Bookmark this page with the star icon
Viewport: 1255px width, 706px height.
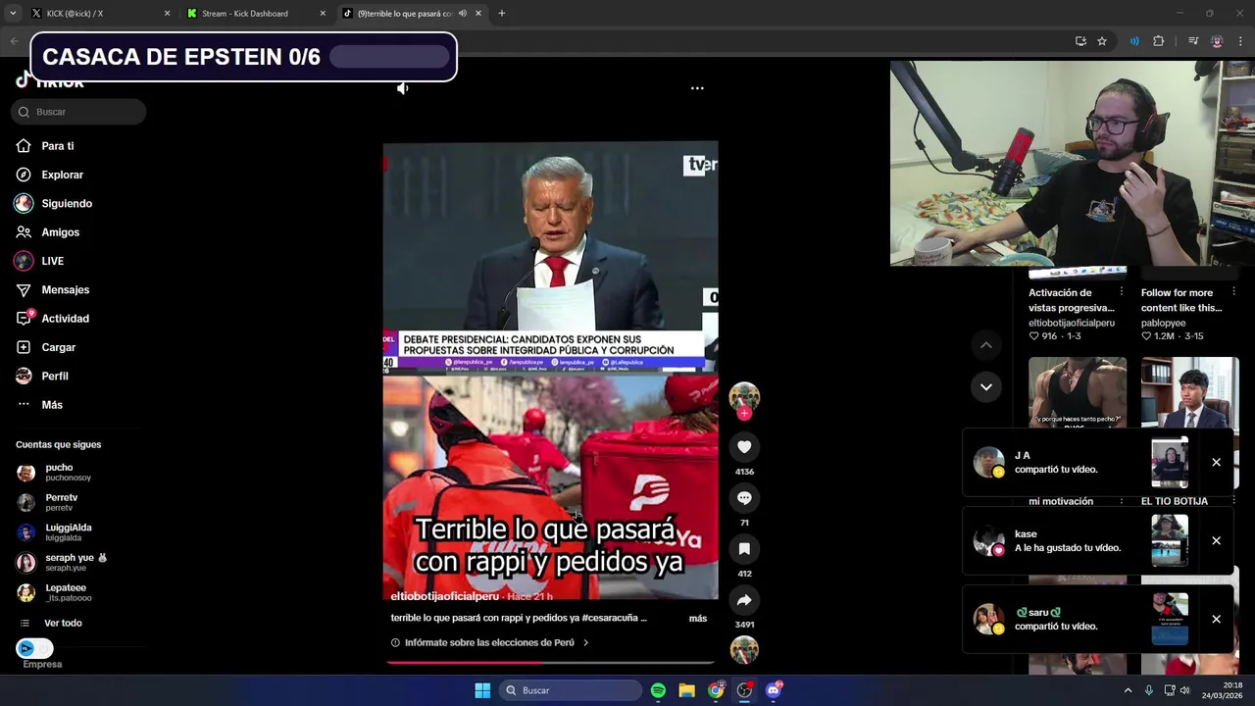point(1102,41)
